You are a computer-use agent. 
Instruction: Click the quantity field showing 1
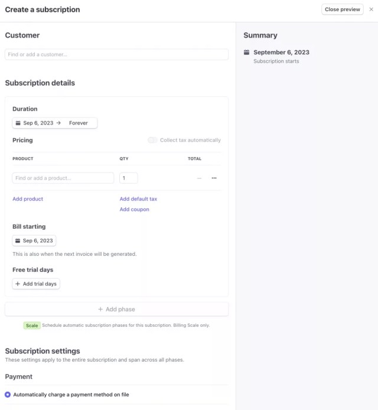point(128,178)
